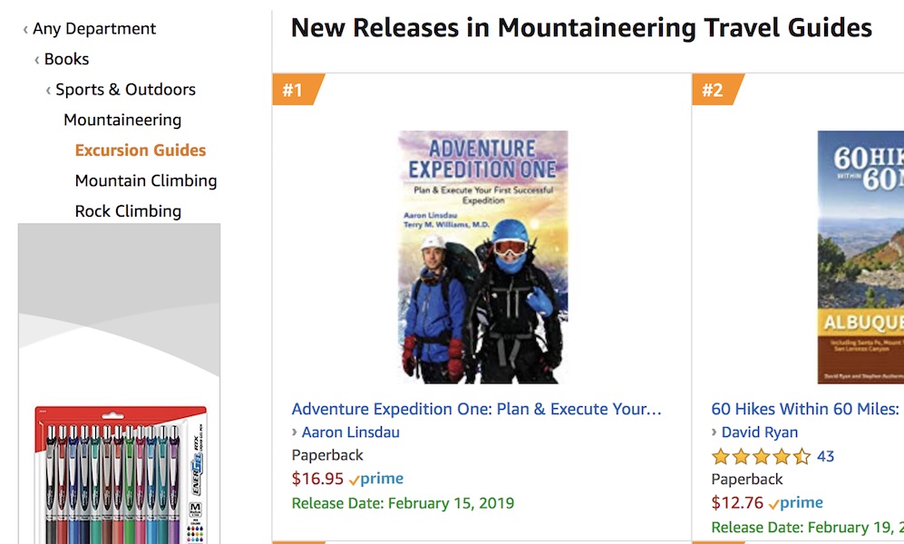
Task: Click the Prime logo beside $16.95
Action: click(376, 479)
